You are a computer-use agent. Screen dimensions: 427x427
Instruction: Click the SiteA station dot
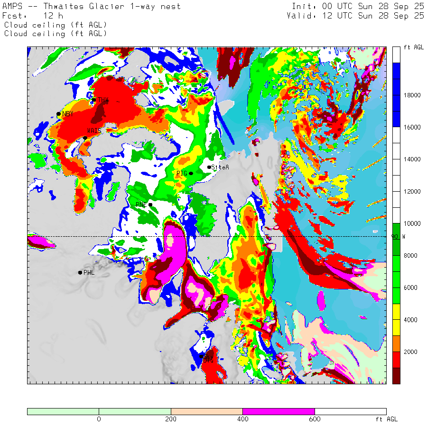click(209, 167)
